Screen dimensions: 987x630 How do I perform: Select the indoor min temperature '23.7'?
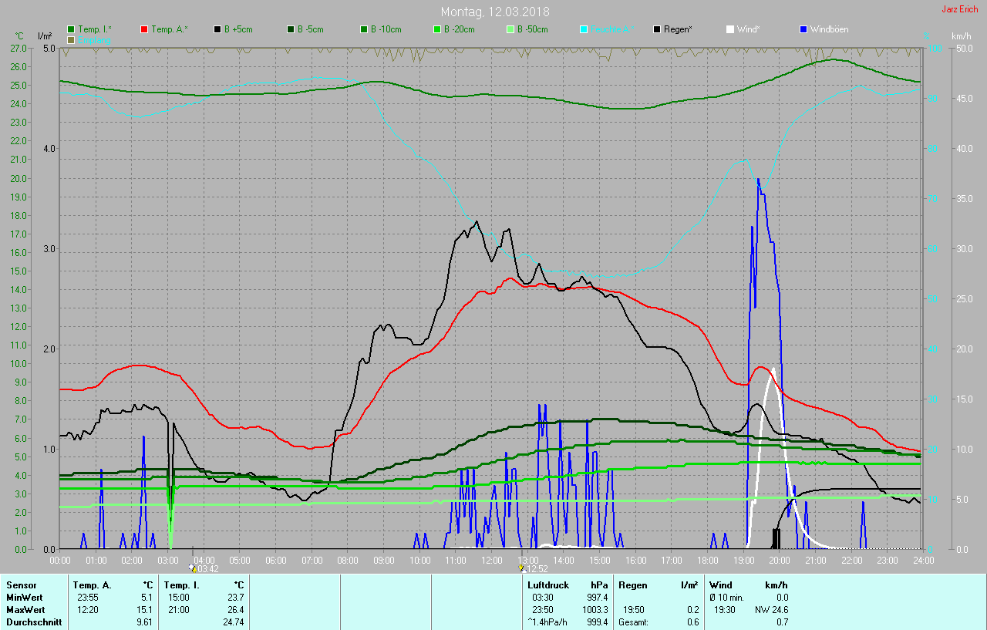[235, 598]
